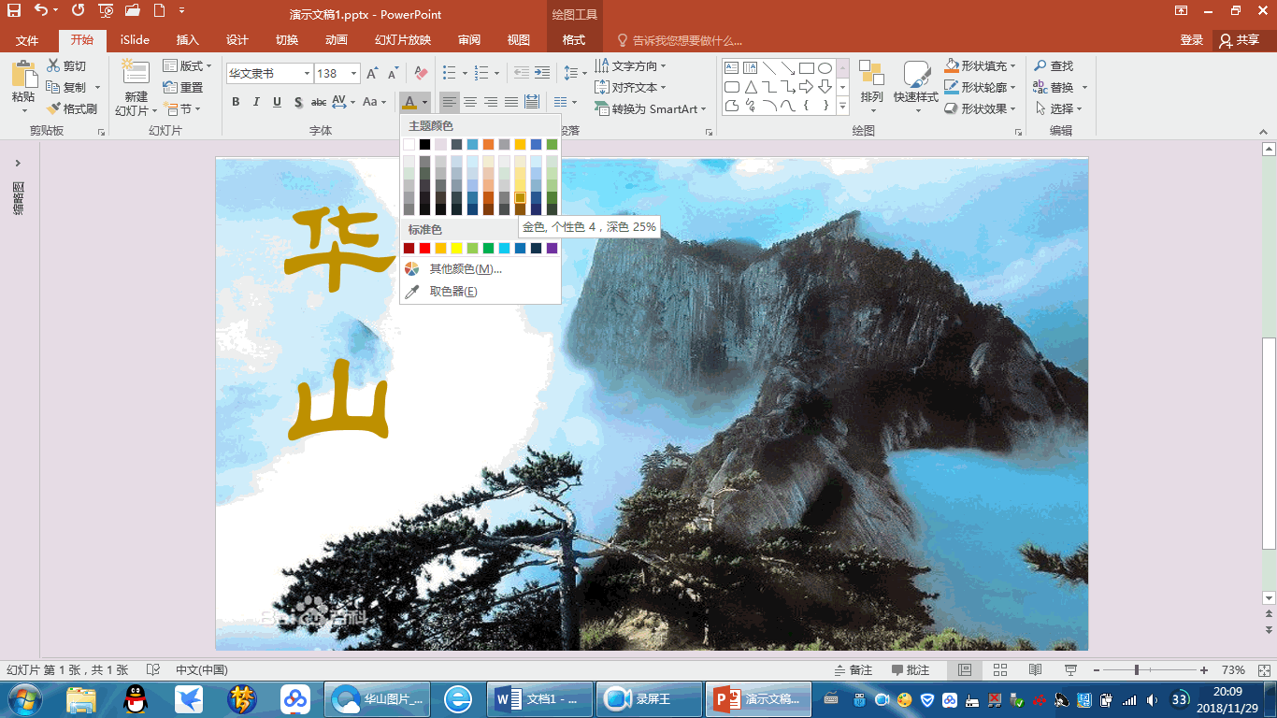1277x718 pixels.
Task: Align text to the left
Action: (451, 102)
